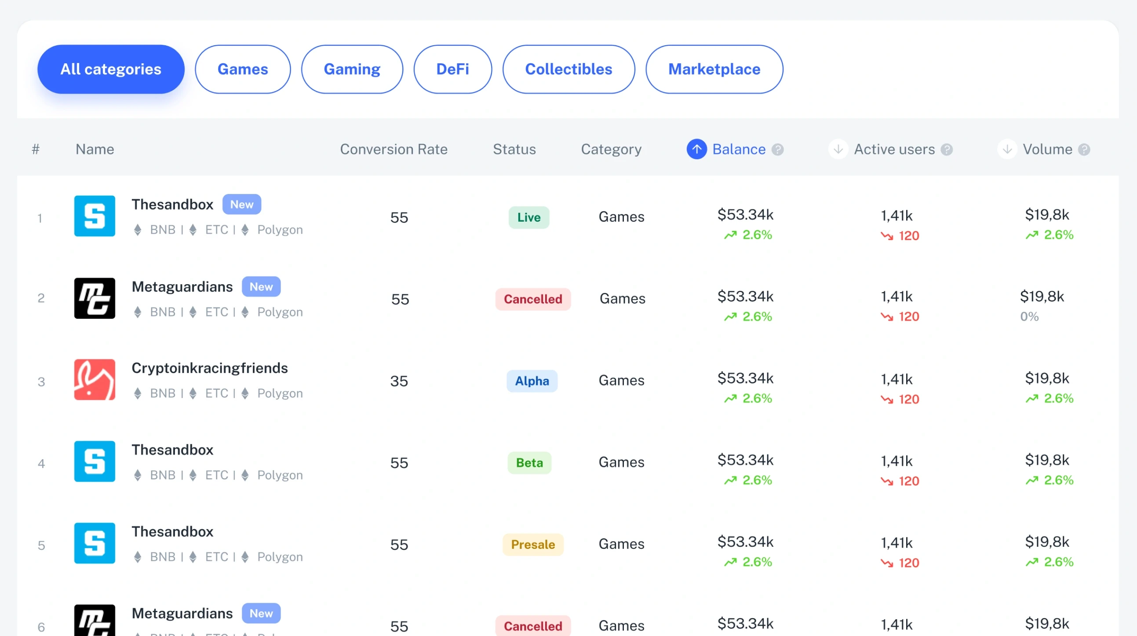Click the Alpha status badge
The image size is (1137, 636).
532,381
